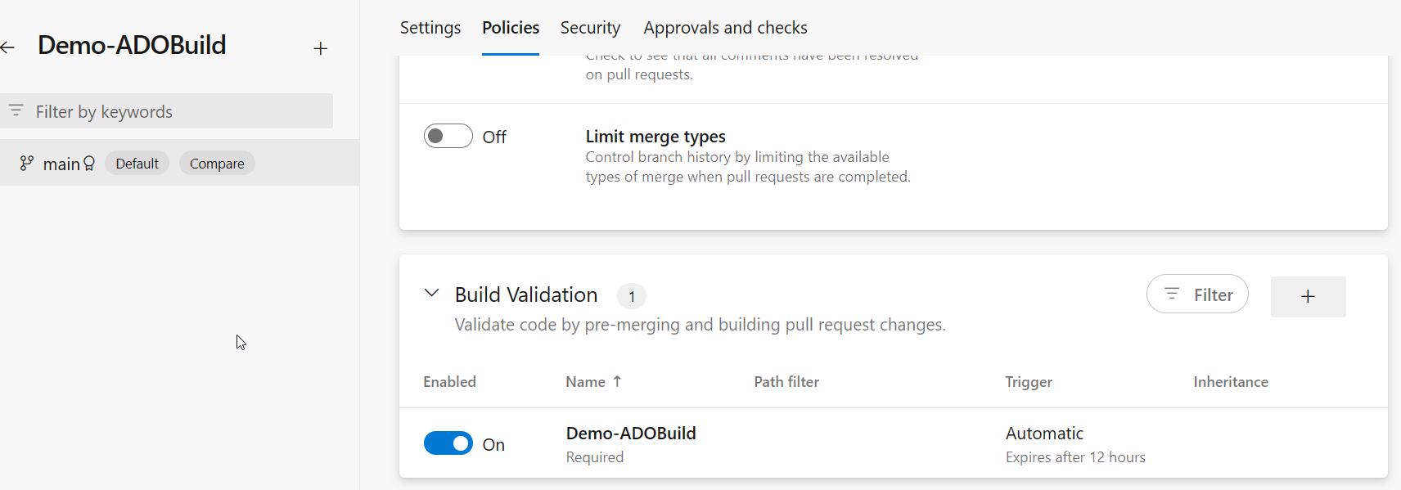Toggle the Limit merge types switch
Screen dimensions: 1401x490
click(448, 136)
